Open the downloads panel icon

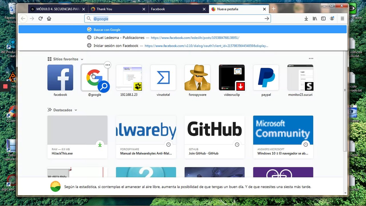pyautogui.click(x=306, y=19)
